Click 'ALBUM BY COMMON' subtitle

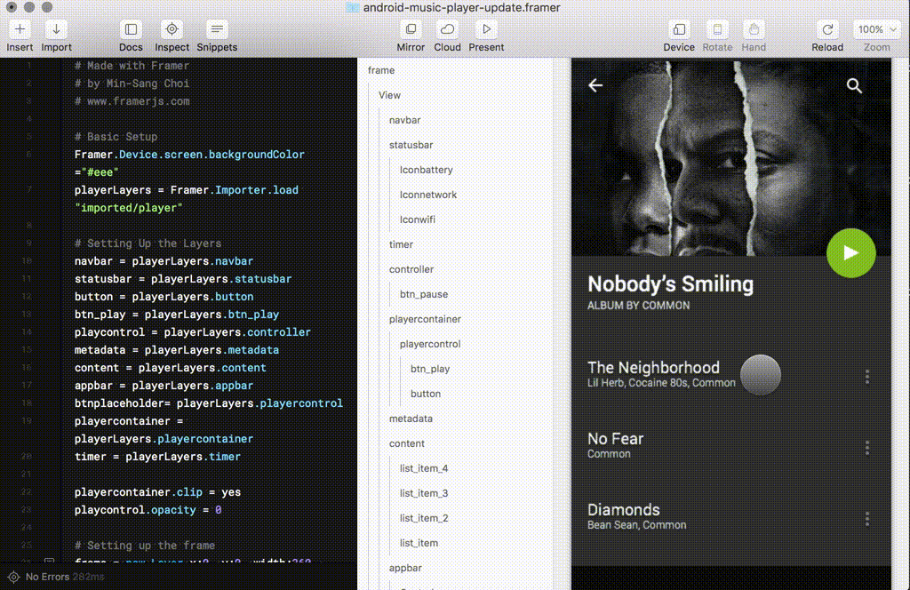coord(638,306)
